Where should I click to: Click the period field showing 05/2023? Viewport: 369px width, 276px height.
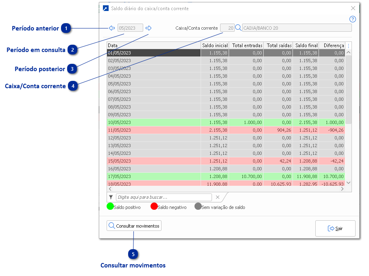tap(130, 28)
